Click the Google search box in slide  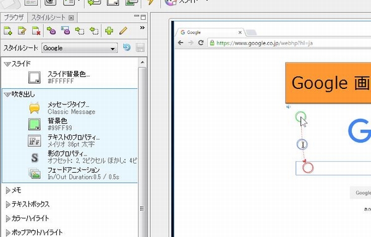pos(333,168)
